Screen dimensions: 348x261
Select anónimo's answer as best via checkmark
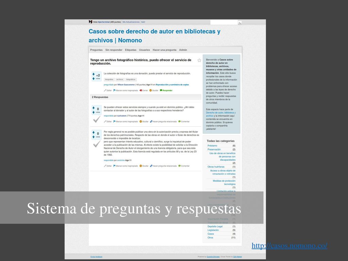pyautogui.click(x=97, y=144)
